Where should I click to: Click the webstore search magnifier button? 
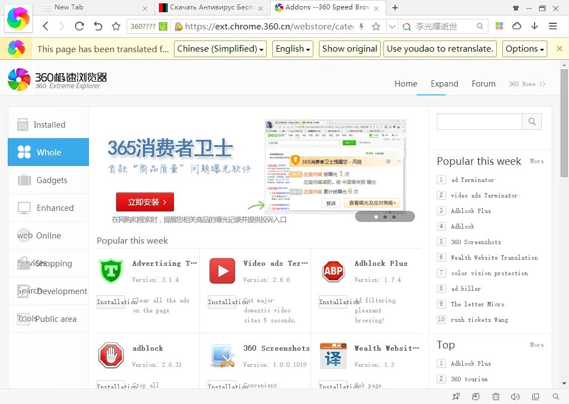pos(532,122)
